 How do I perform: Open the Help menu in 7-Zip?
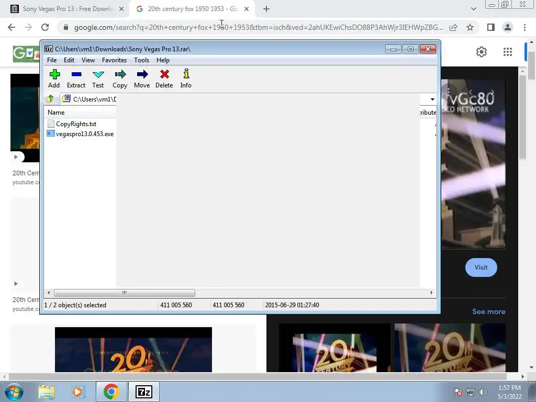(163, 60)
